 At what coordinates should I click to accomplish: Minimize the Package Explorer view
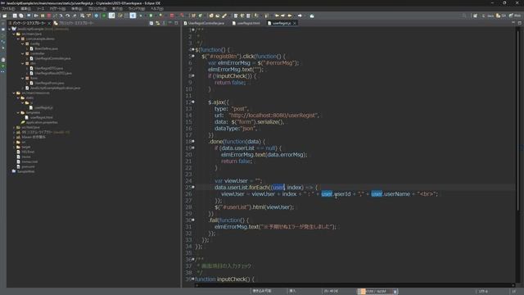pos(170,23)
